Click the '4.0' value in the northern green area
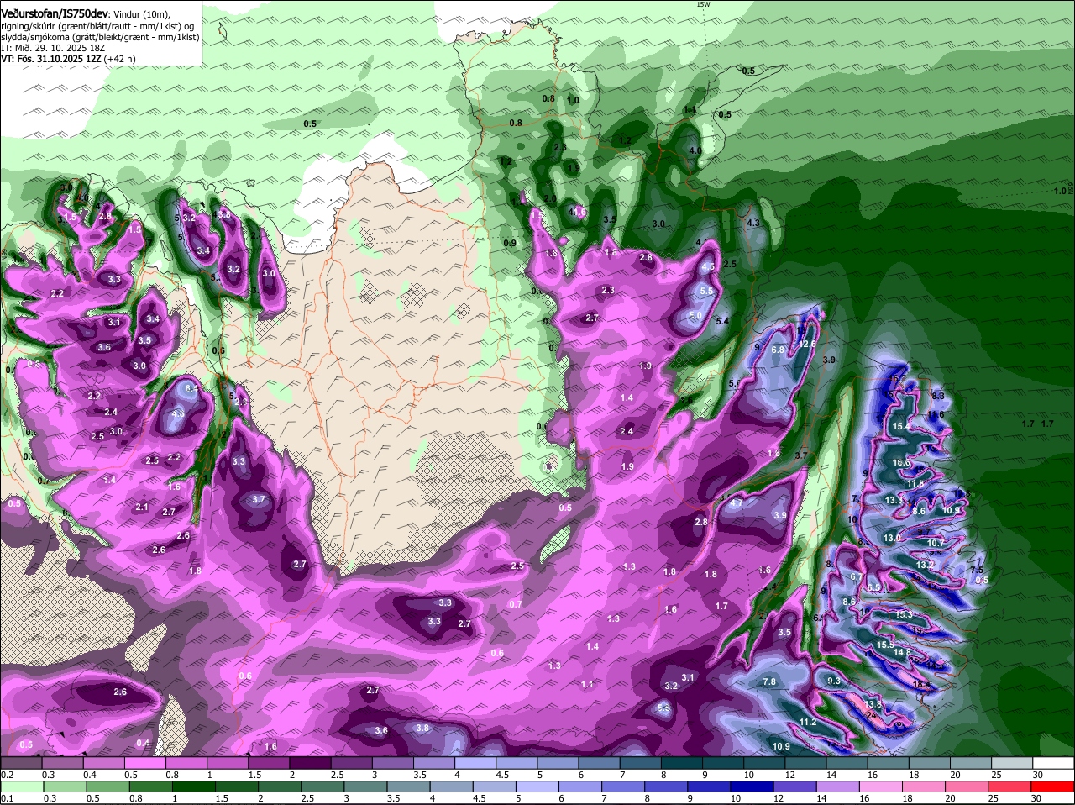1075x805 pixels. [x=695, y=150]
